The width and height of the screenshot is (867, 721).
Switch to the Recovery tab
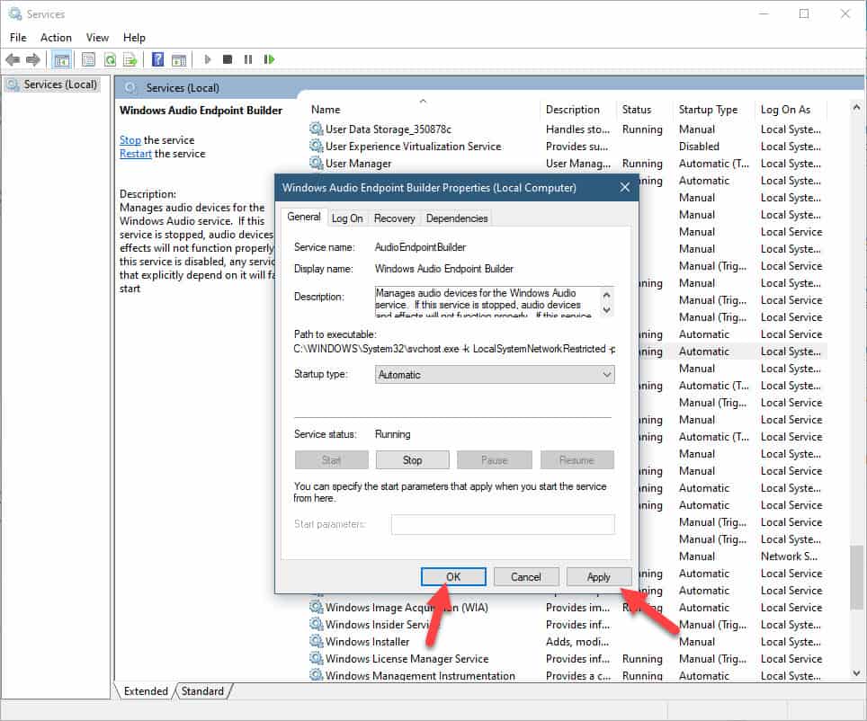click(x=394, y=218)
